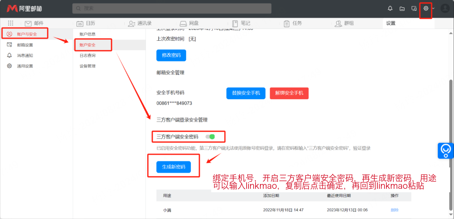The image size is (454, 219).
Task: Switch to the 群组 tab
Action: (x=344, y=23)
